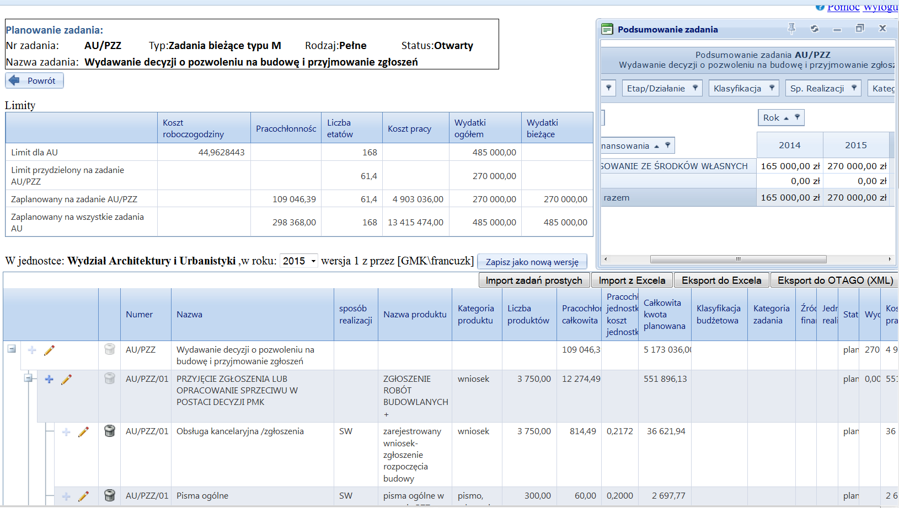
Task: Select the Całkowita kwota planowana header
Action: tap(665, 314)
